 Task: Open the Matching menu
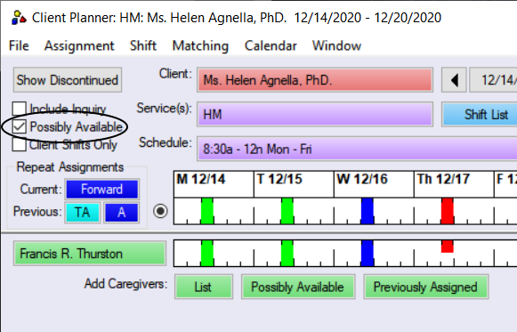tap(200, 45)
